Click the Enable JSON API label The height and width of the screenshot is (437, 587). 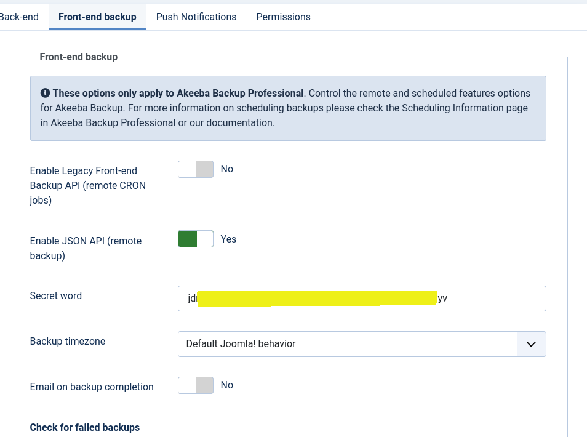coord(86,248)
